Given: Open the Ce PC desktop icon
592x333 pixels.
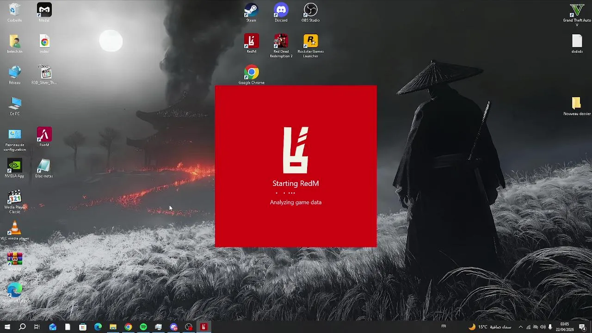Looking at the screenshot, I should 14,106.
